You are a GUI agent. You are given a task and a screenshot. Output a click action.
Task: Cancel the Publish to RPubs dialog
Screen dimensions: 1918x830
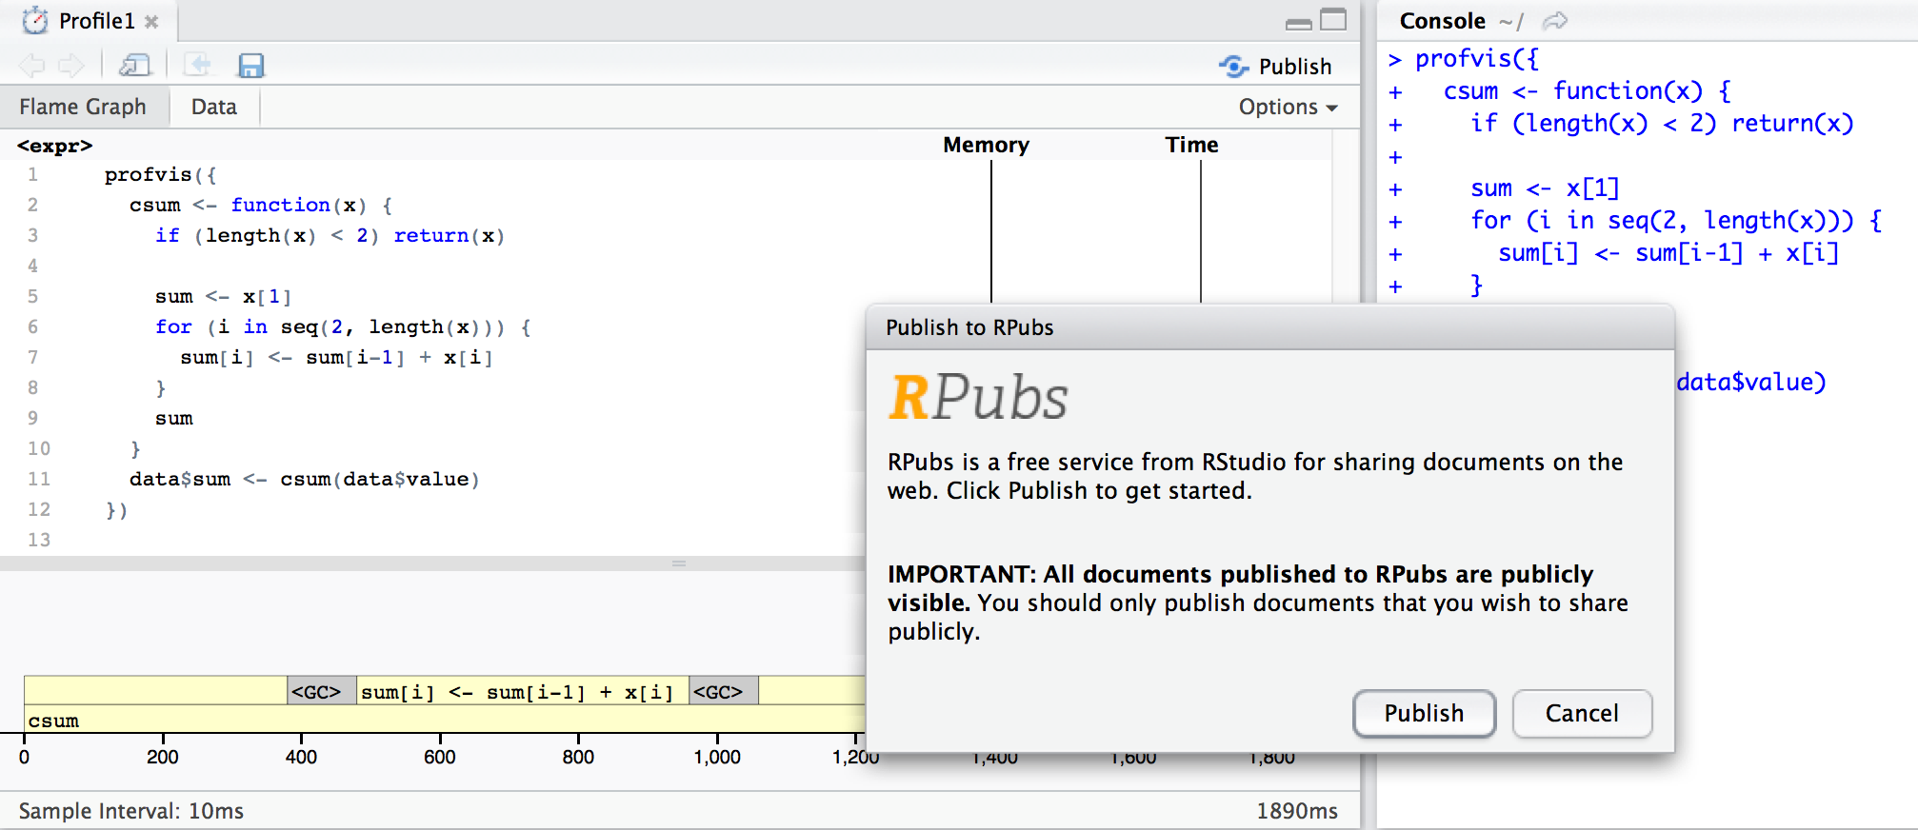(1582, 713)
